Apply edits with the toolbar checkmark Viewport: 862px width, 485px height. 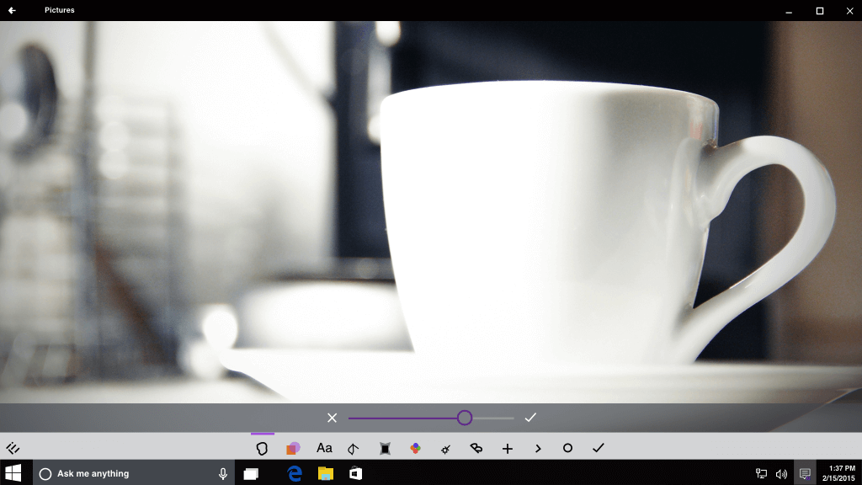[599, 448]
